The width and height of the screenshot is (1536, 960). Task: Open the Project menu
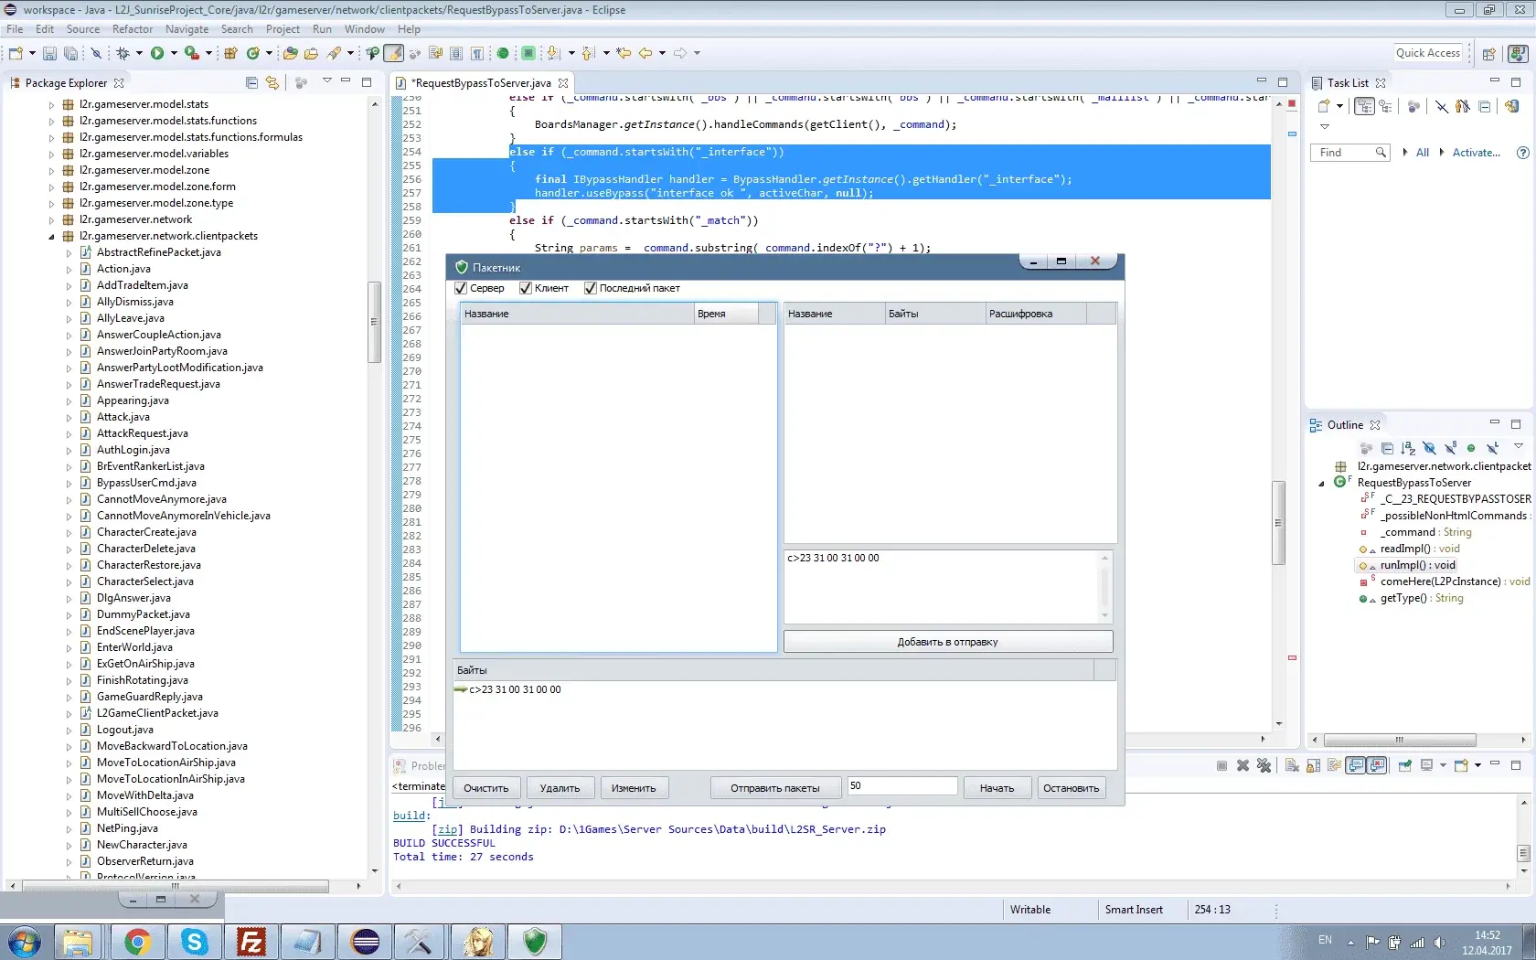pos(283,29)
